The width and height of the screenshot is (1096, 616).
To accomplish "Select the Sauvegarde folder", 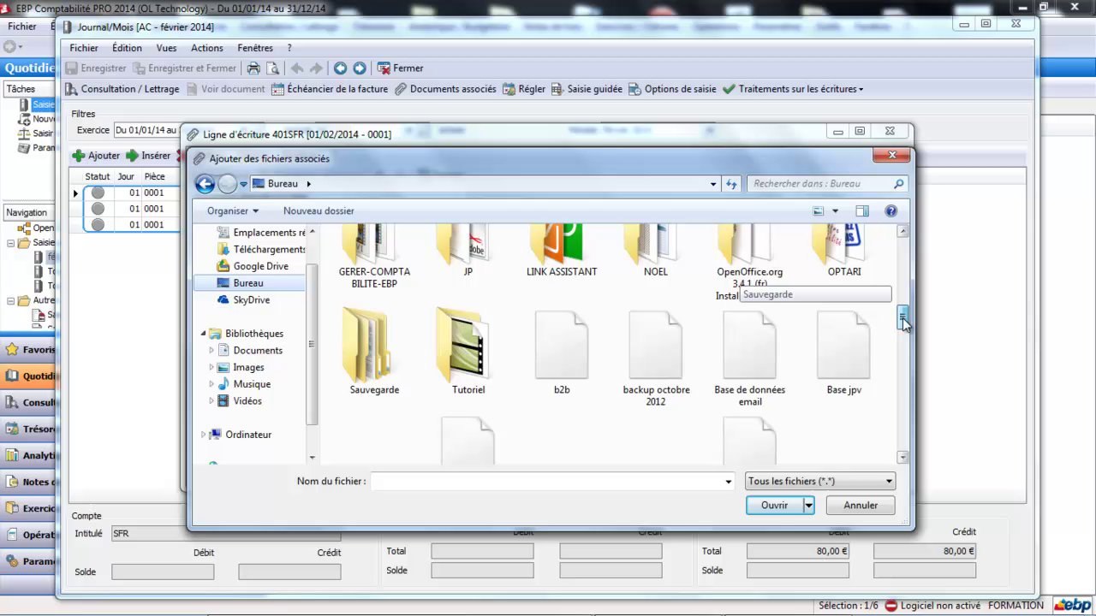I will [374, 352].
